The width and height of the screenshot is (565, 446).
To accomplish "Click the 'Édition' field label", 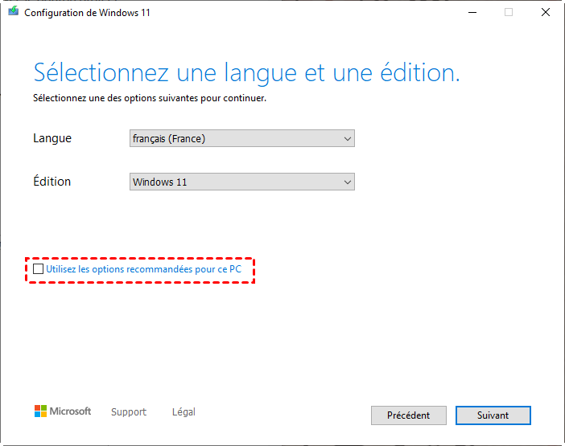I will 52,182.
